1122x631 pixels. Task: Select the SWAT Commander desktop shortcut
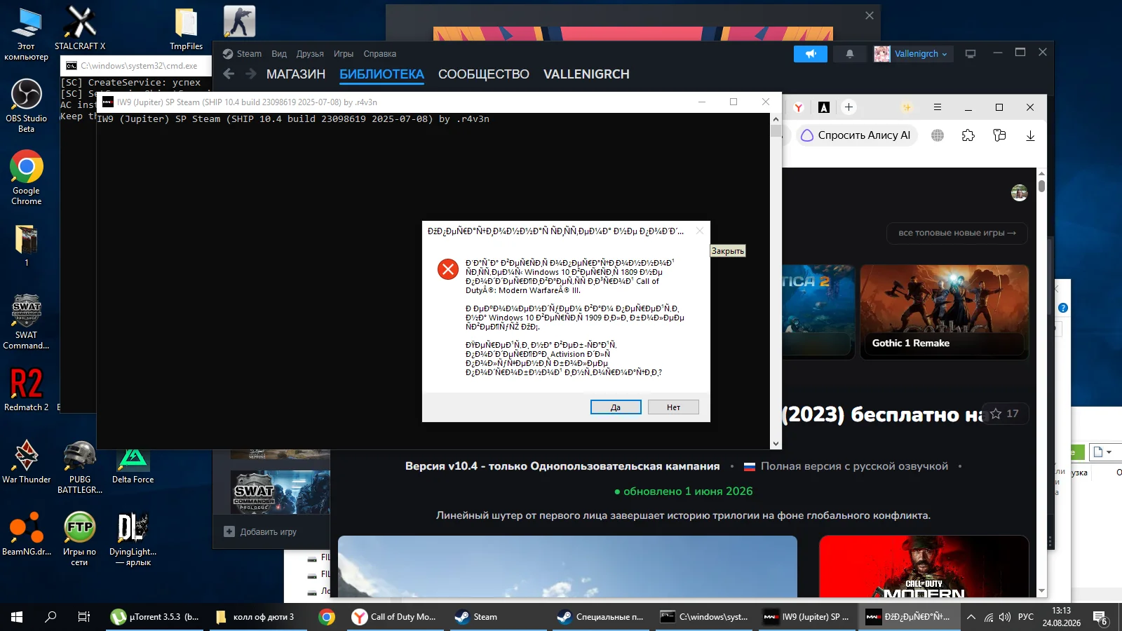point(26,321)
